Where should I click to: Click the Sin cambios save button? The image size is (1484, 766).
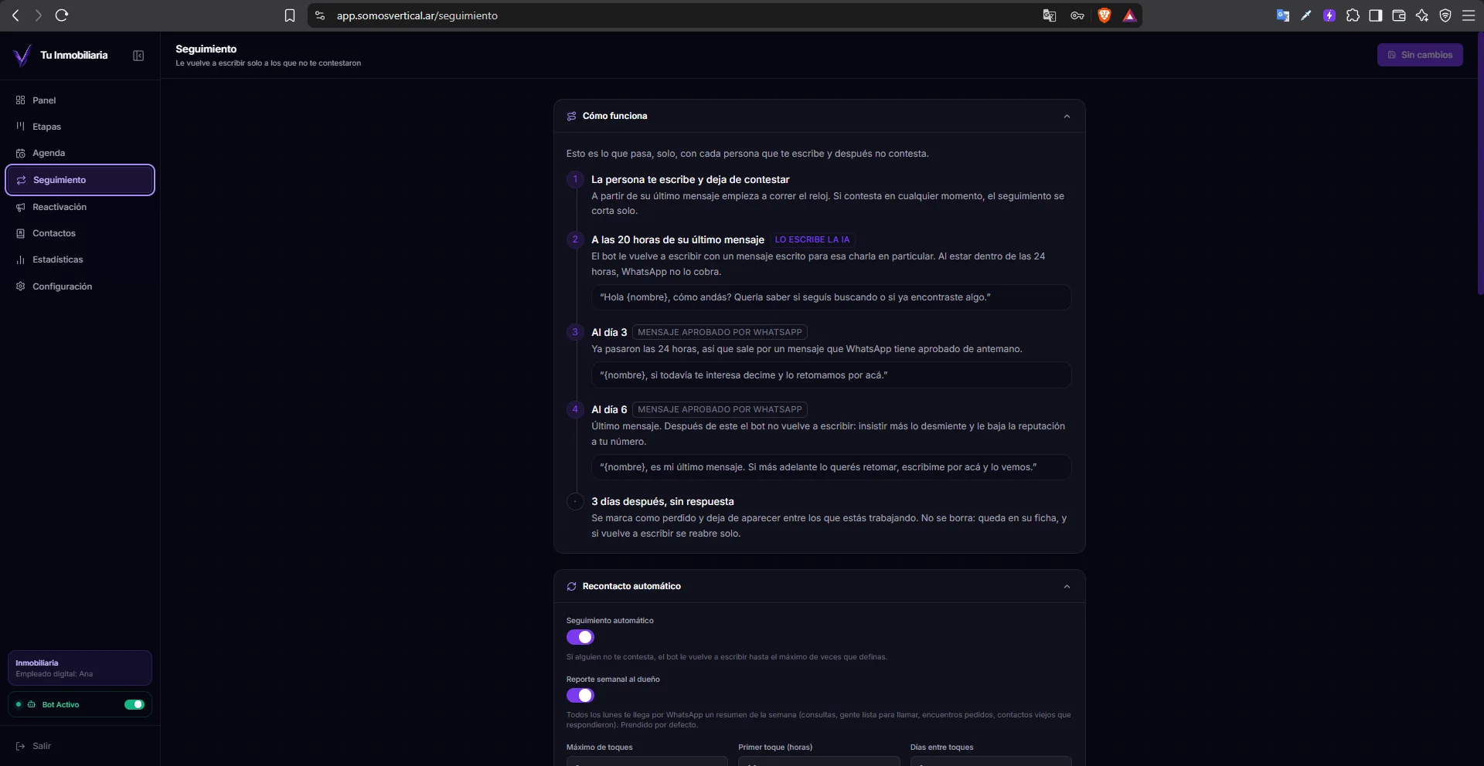pyautogui.click(x=1420, y=55)
